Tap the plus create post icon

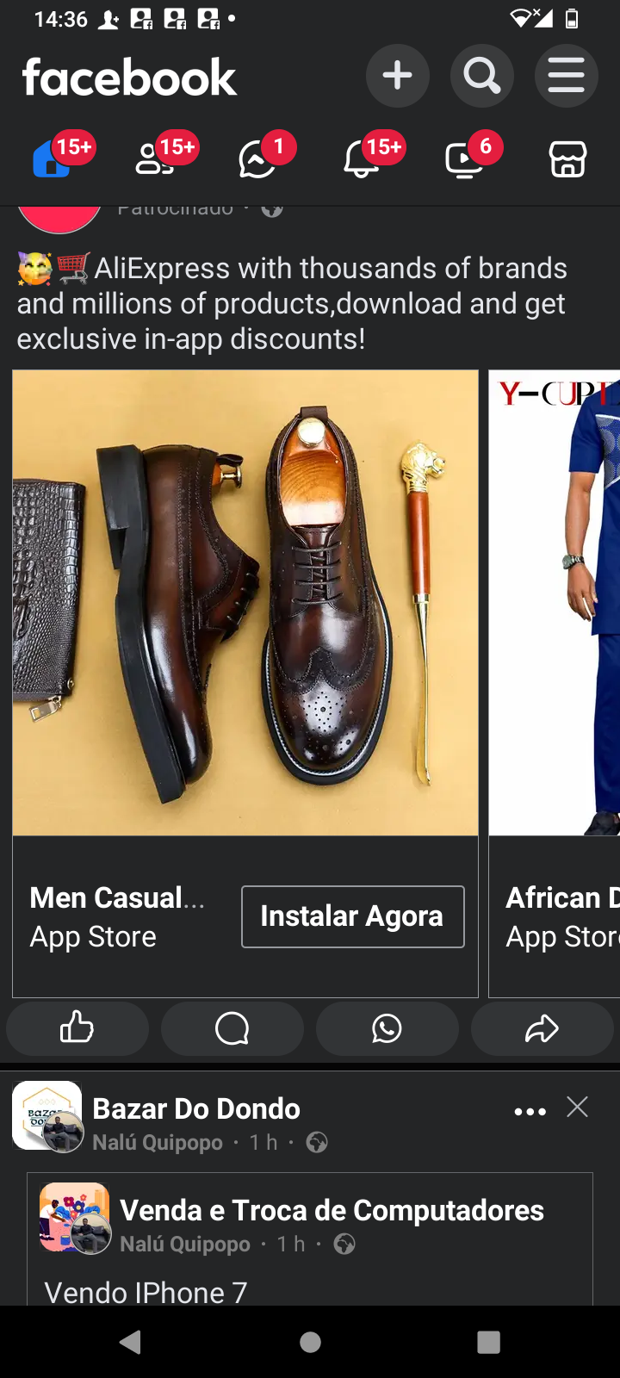coord(397,76)
